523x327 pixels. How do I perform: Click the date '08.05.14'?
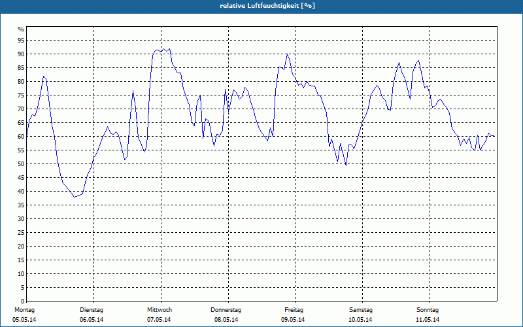226,320
